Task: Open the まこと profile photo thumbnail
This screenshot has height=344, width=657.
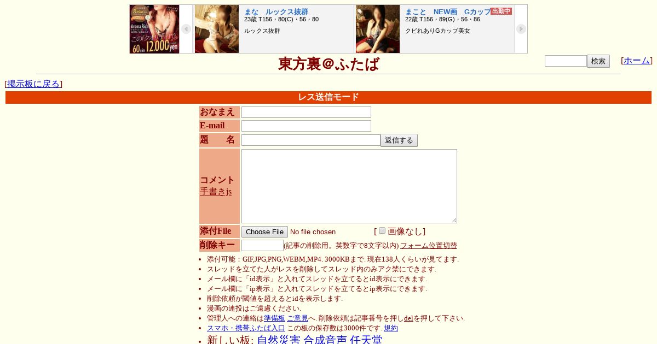Action: pos(378,29)
